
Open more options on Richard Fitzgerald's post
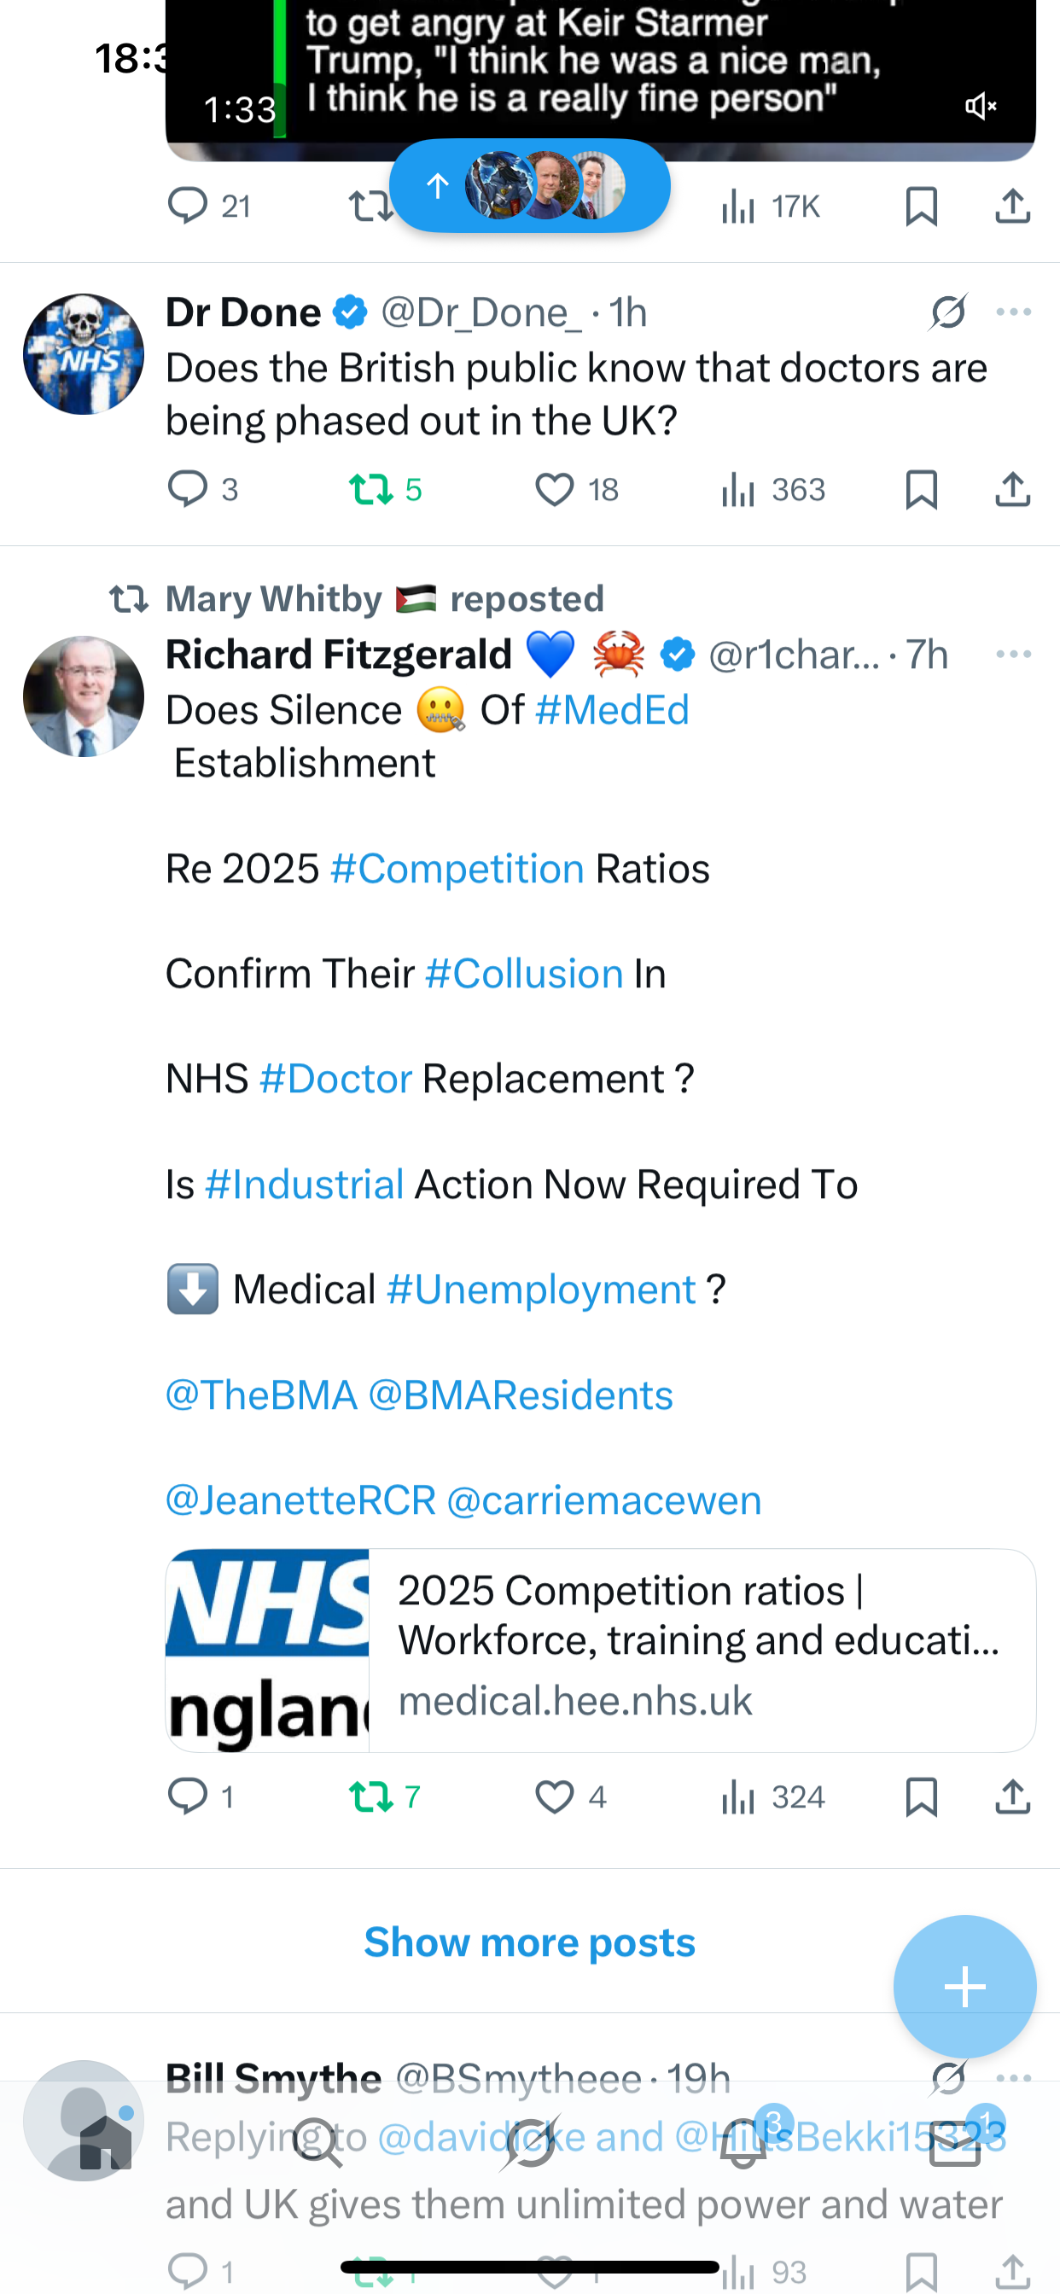(x=1014, y=655)
